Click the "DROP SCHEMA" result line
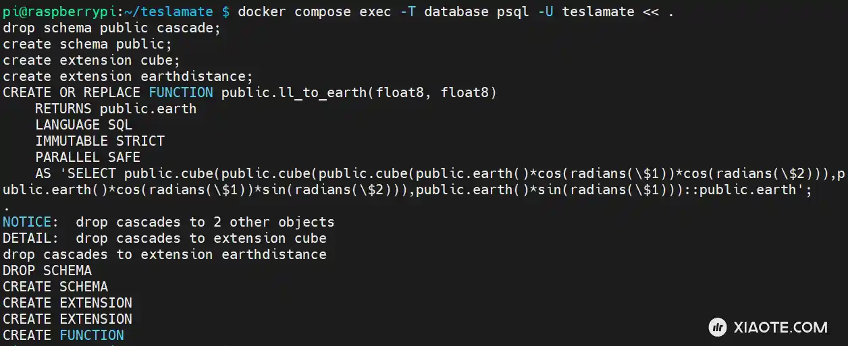The width and height of the screenshot is (848, 346). point(47,270)
